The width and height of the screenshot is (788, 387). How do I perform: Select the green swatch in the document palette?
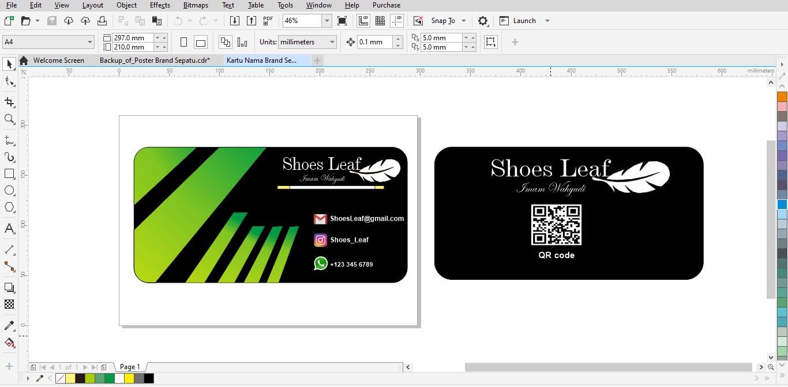tap(109, 378)
